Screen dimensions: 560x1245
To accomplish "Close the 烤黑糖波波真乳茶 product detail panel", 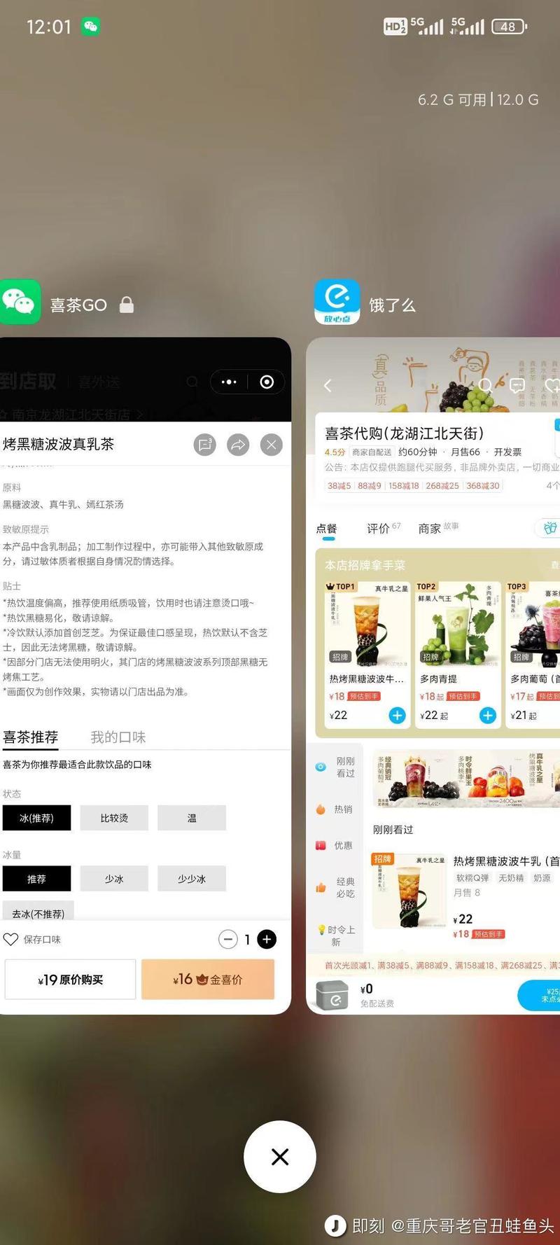I will [x=272, y=444].
